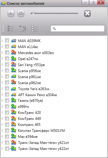Screen dimensions: 108x158
Task: Enable the Toyota Yaris е263хх checkbox
Action: click(7, 89)
